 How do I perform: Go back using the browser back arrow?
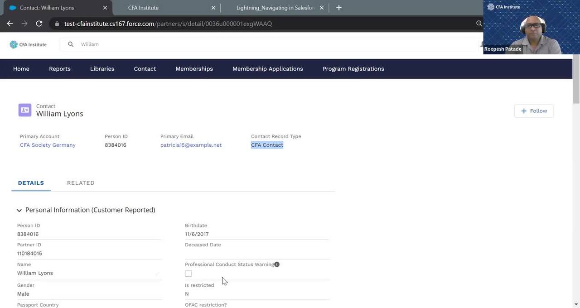tap(10, 24)
